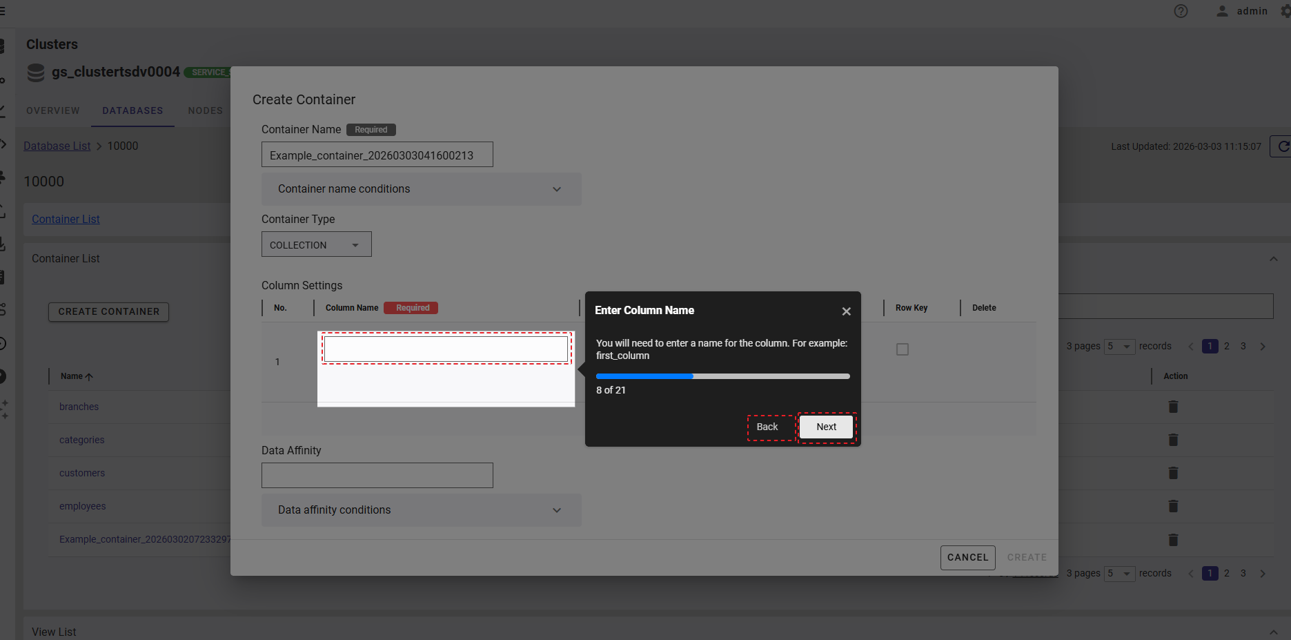This screenshot has height=640, width=1291.
Task: Click the tour progress bar
Action: point(722,376)
